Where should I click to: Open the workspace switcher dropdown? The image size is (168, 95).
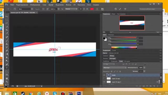tap(150, 9)
